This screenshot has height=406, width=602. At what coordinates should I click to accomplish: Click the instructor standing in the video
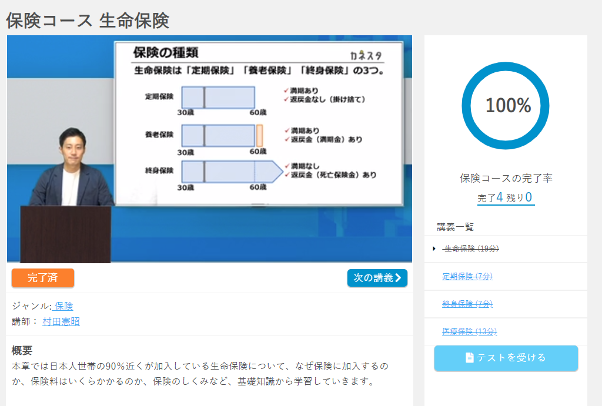[x=72, y=170]
